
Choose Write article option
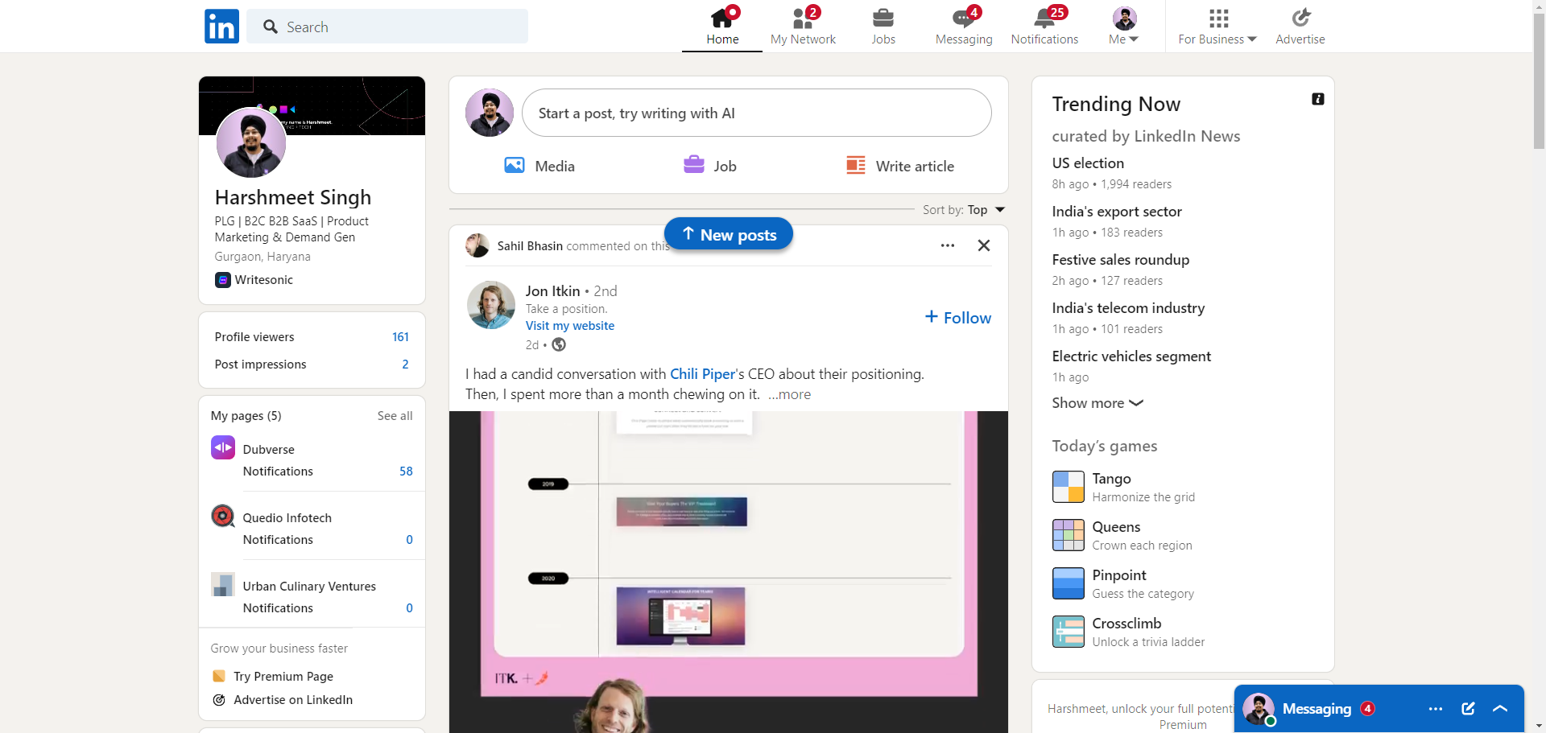coord(900,166)
